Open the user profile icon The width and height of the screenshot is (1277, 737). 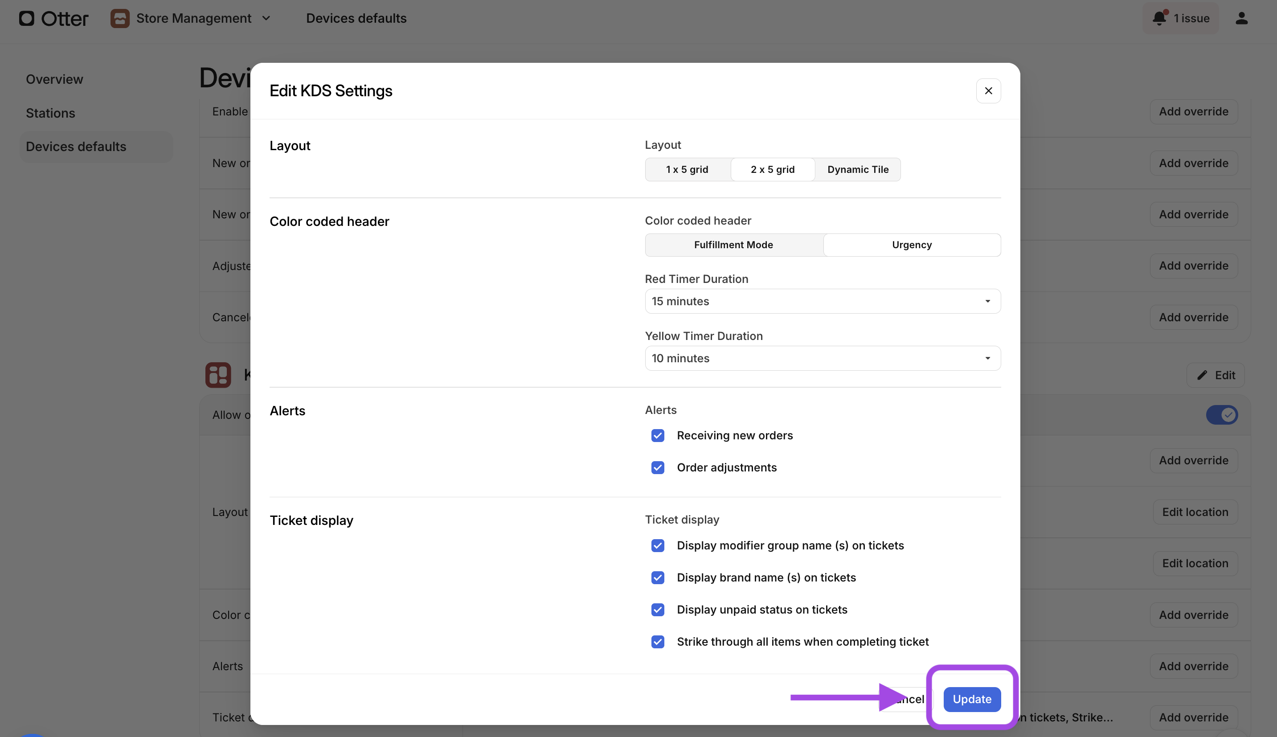click(x=1241, y=18)
